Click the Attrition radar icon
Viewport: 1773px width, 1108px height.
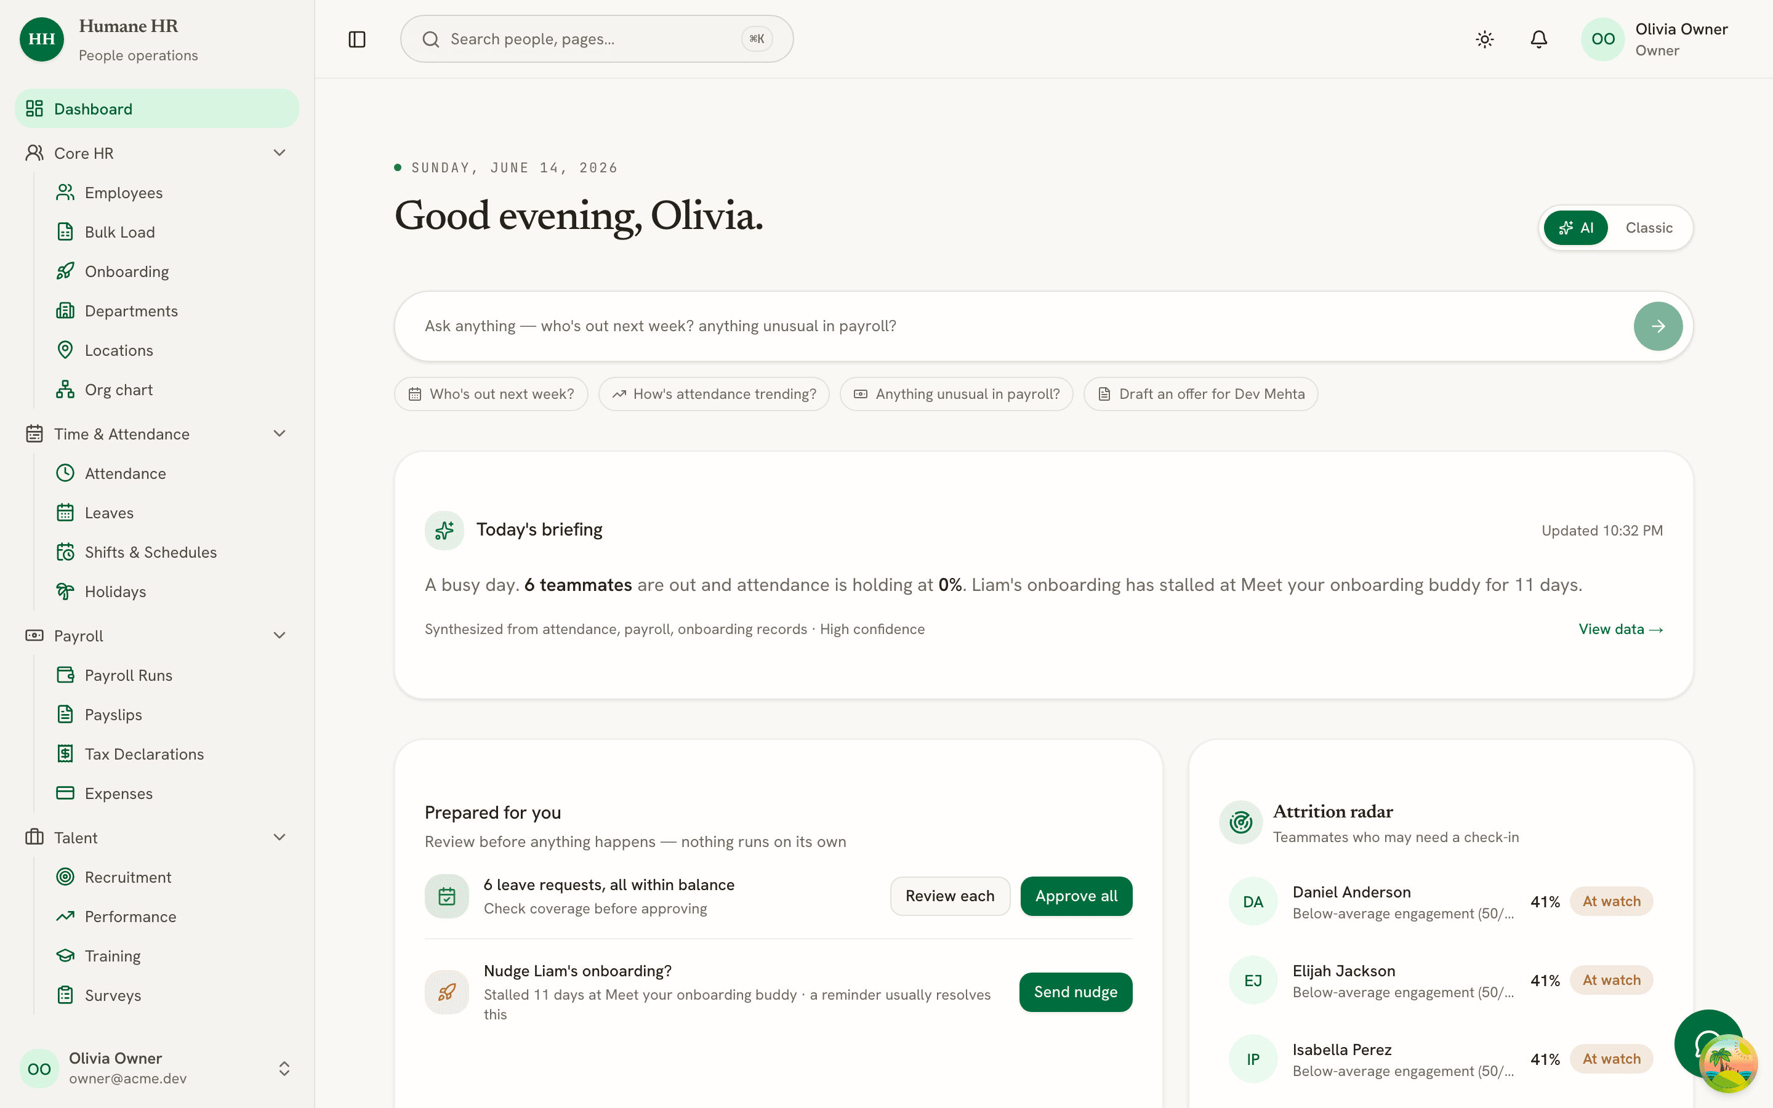(x=1240, y=822)
